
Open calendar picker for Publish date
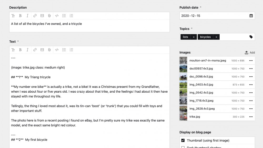click(251, 16)
